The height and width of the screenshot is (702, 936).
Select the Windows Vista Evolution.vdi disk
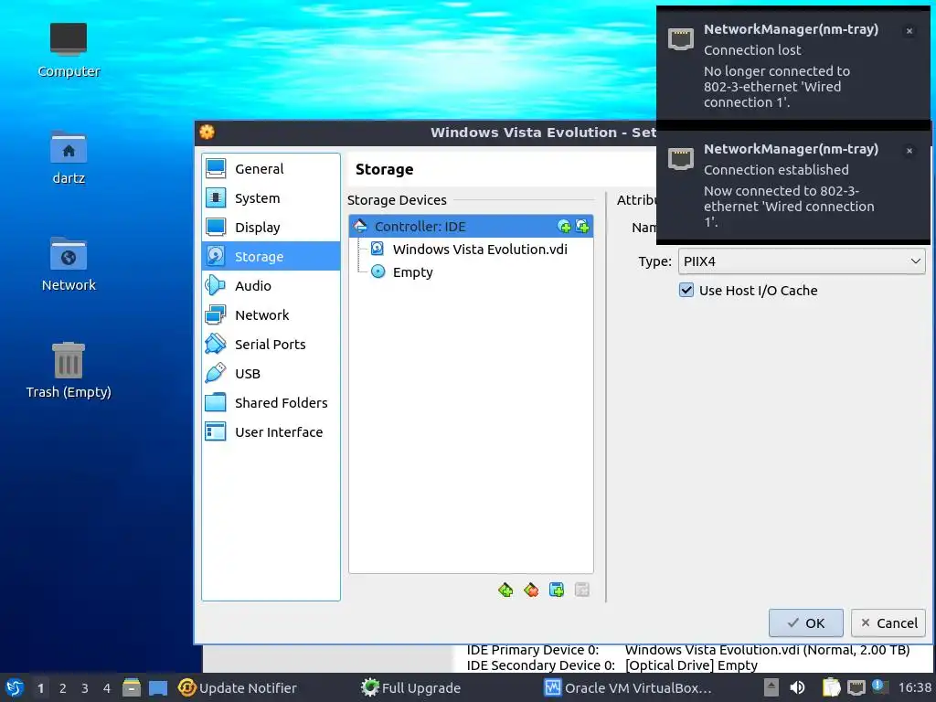pyautogui.click(x=471, y=250)
